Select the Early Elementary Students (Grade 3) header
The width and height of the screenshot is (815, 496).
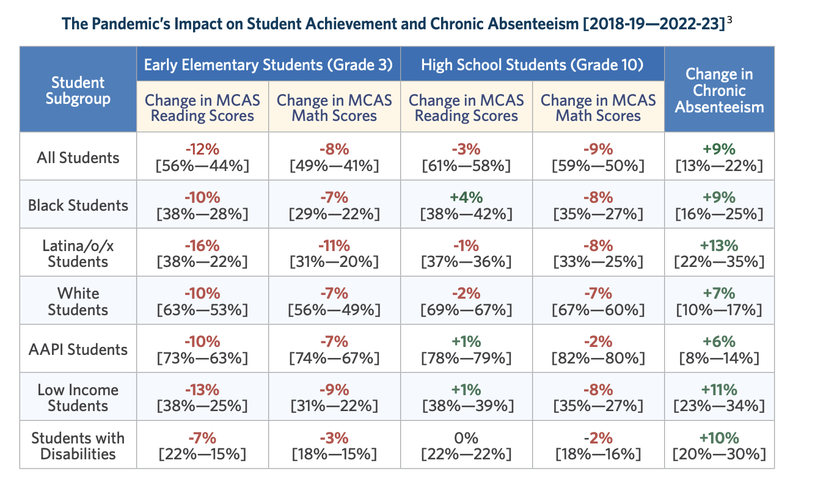click(x=268, y=64)
